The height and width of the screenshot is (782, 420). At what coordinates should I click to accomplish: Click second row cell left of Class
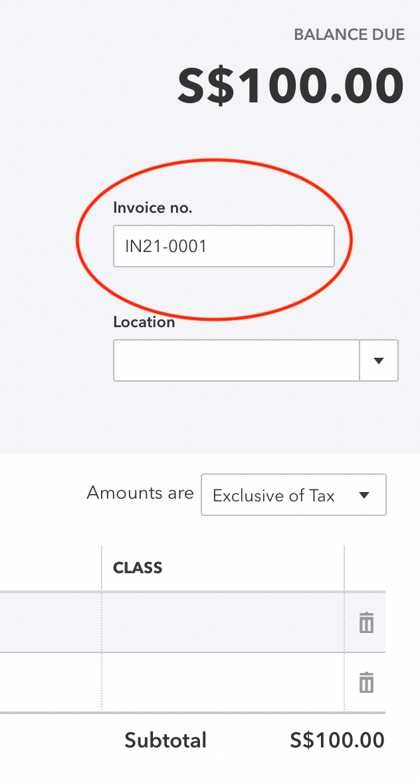click(x=51, y=682)
